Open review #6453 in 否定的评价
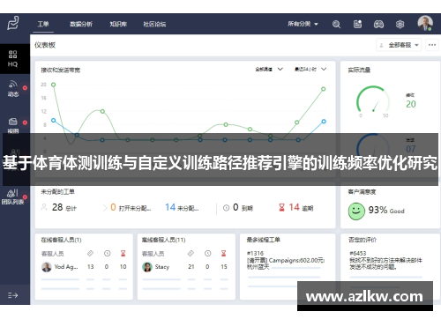This screenshot has width=441, height=319. click(385, 260)
